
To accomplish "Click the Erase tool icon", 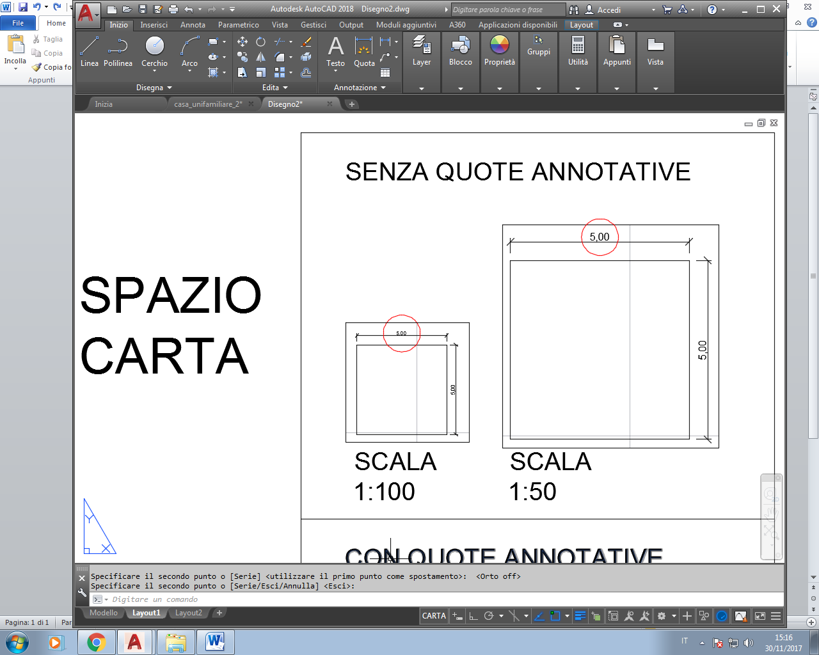I will 306,42.
